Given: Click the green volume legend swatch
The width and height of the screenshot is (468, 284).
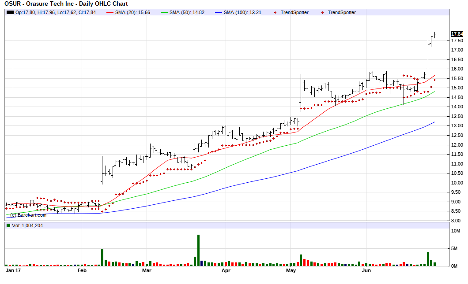Looking at the screenshot, I should pyautogui.click(x=8, y=225).
